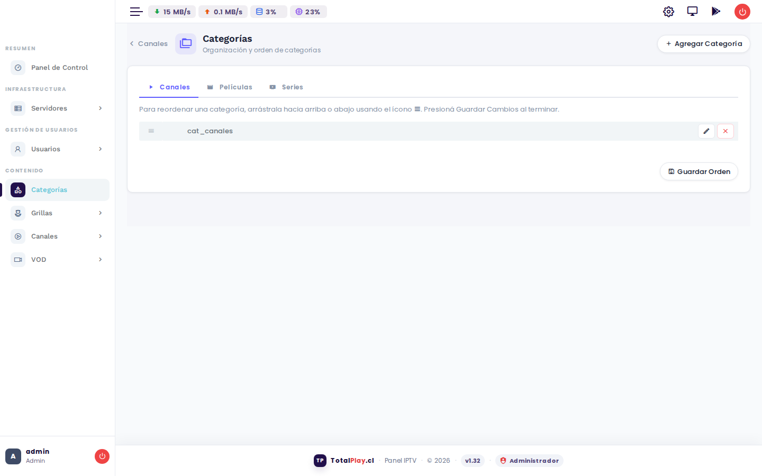Click the play store icon in top bar

[716, 11]
